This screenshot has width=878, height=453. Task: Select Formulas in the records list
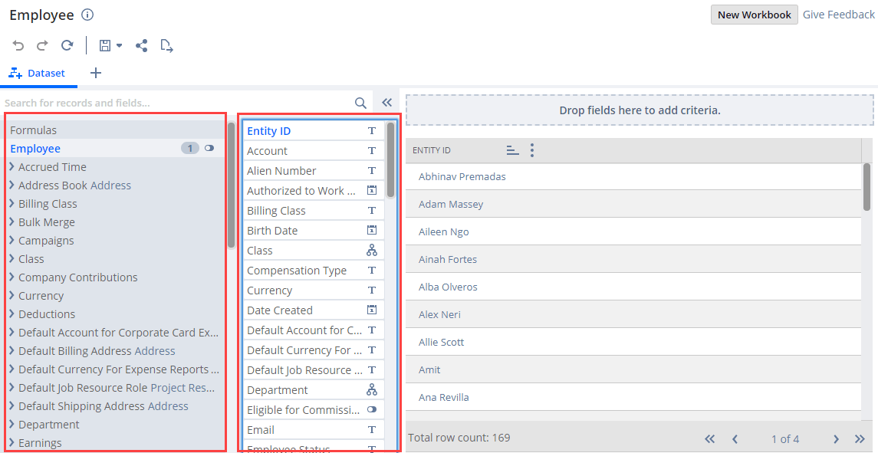tap(33, 130)
